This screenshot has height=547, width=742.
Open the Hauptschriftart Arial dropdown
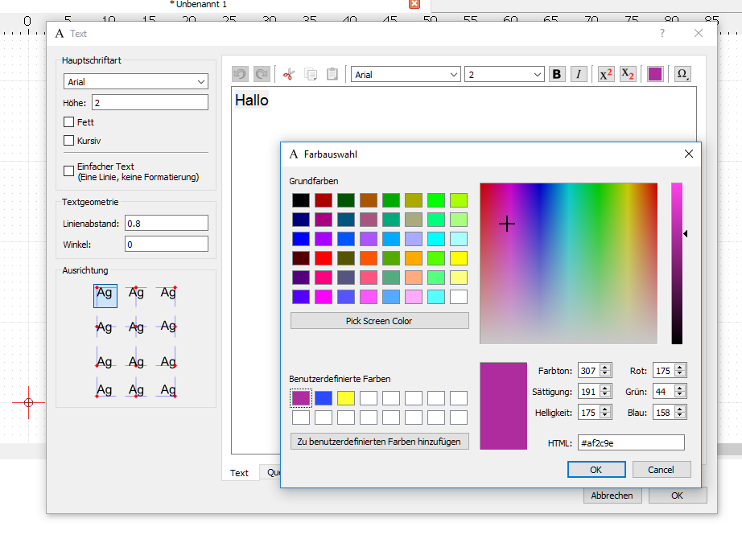pyautogui.click(x=135, y=81)
